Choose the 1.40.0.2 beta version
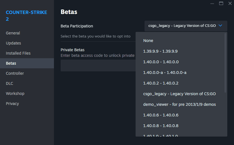Viewport: 234px width, 145px height. point(160,83)
